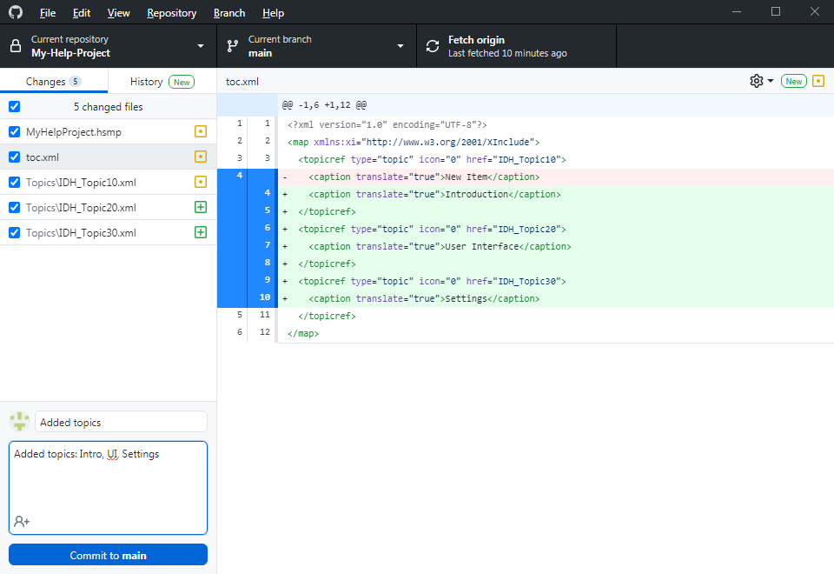Click the commit summary input field
This screenshot has height=574, width=834.
tap(121, 422)
